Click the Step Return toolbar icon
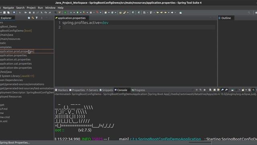The width and height of the screenshot is (257, 145). [x=50, y=12]
